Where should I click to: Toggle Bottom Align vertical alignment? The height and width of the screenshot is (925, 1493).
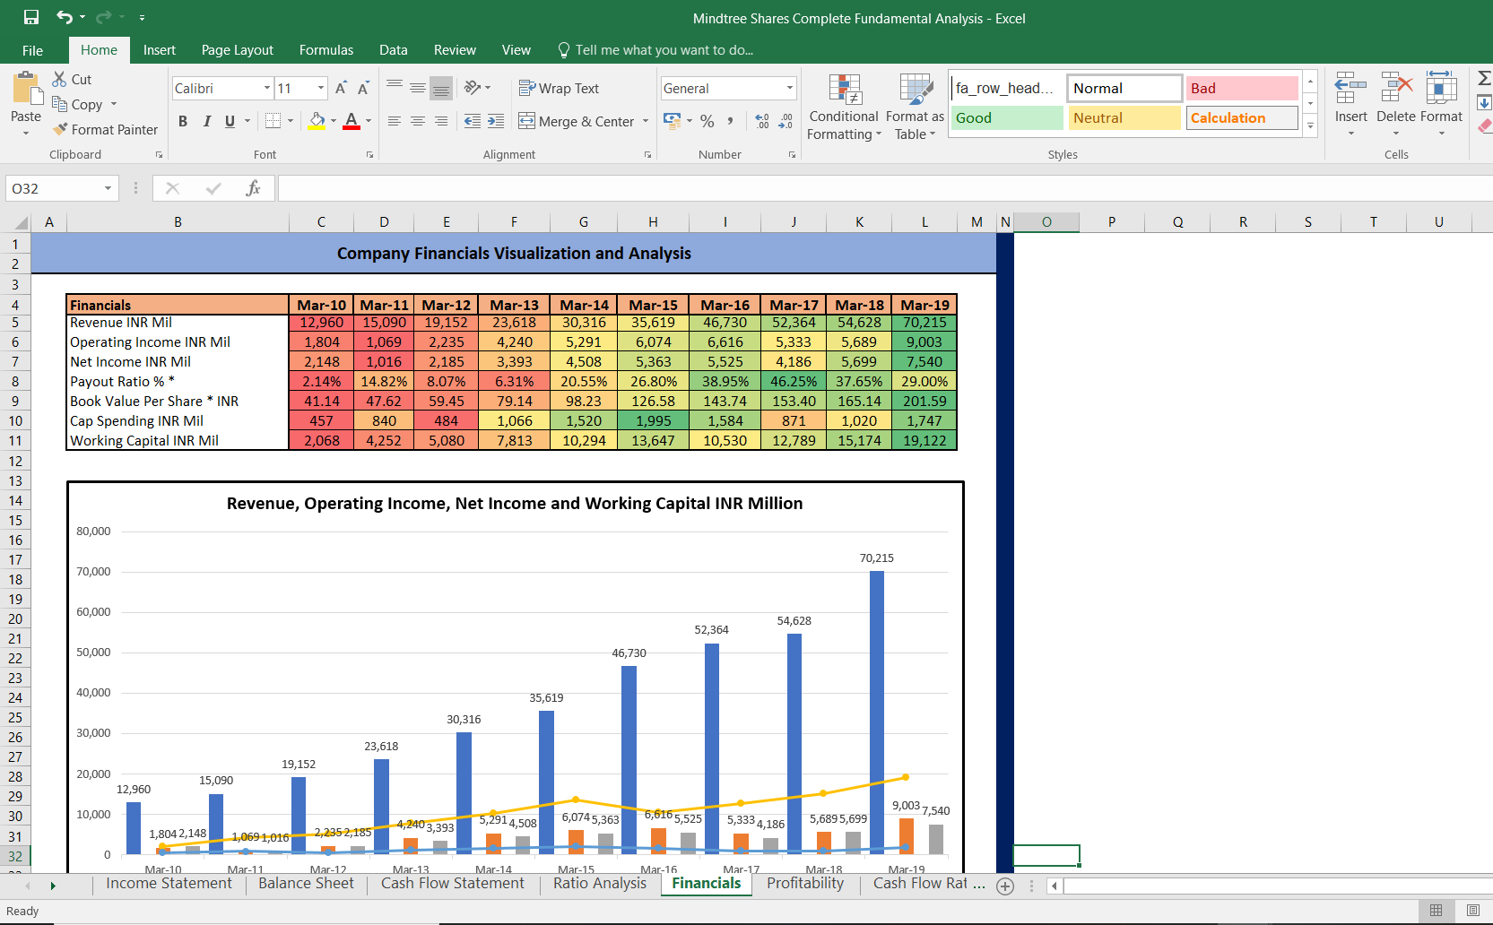coord(441,88)
